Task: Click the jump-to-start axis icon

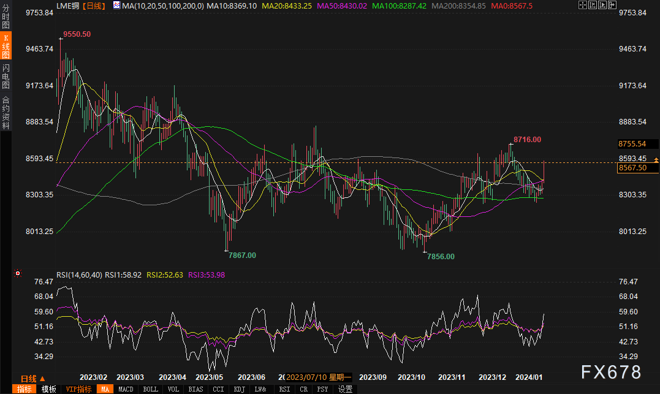Action: 592,5
